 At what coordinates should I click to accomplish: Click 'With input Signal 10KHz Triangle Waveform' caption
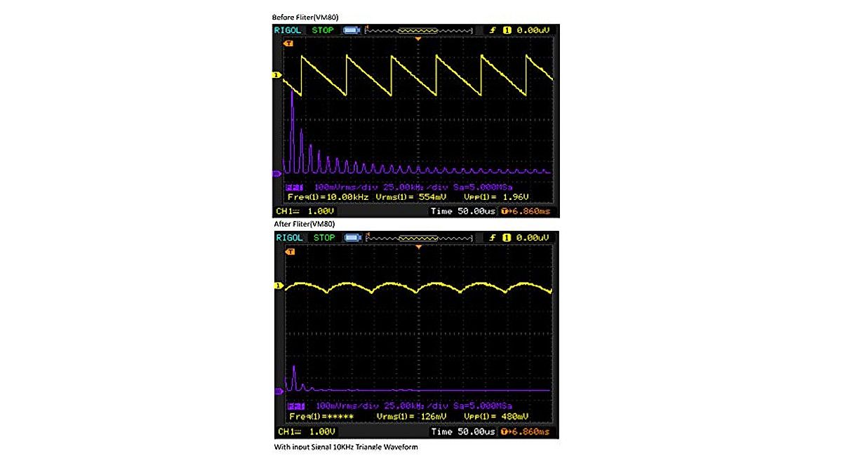click(345, 447)
